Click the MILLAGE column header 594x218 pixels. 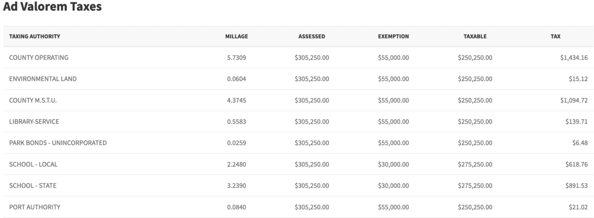[x=237, y=37]
